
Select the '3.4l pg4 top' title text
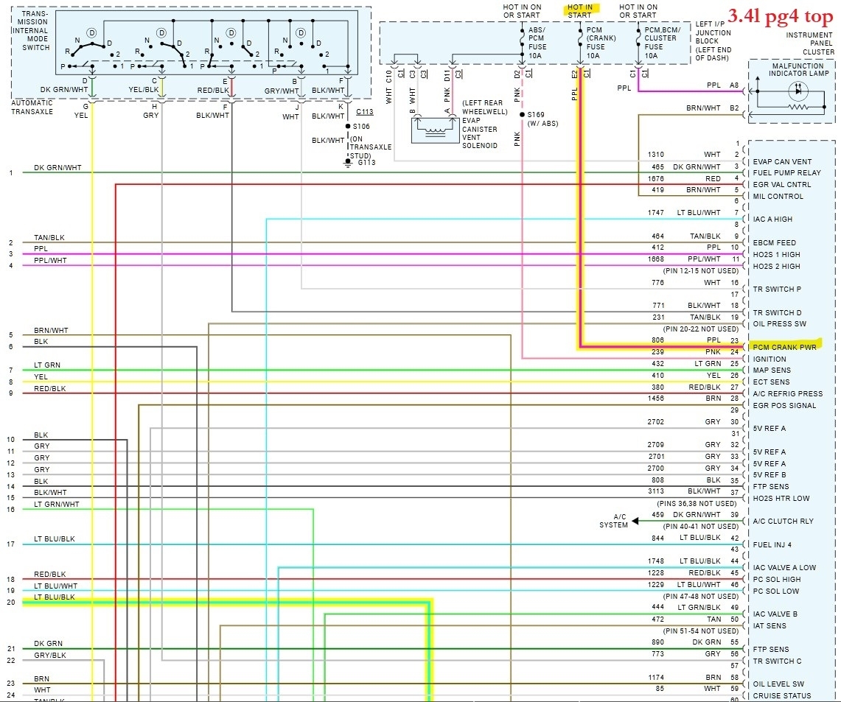[780, 17]
